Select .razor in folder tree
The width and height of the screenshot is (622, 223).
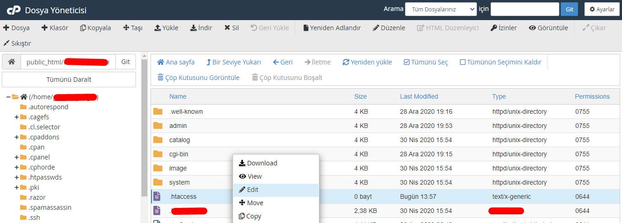point(37,197)
